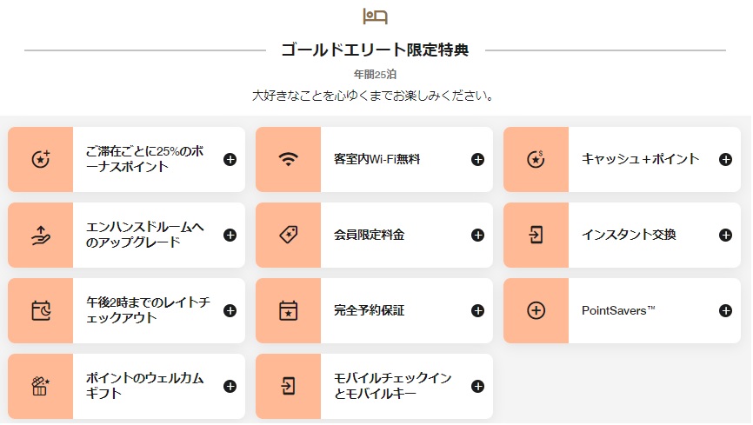Expand the 客室内Wi-Fi無料 benefit
This screenshot has height=425, width=753.
(477, 159)
